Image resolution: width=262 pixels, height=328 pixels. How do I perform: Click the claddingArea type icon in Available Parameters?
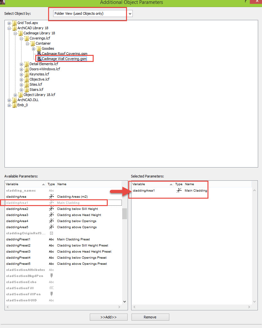tap(51, 197)
